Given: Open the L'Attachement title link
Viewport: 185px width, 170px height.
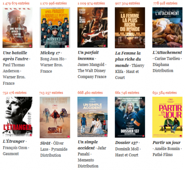Looking at the screenshot, I should (x=167, y=53).
